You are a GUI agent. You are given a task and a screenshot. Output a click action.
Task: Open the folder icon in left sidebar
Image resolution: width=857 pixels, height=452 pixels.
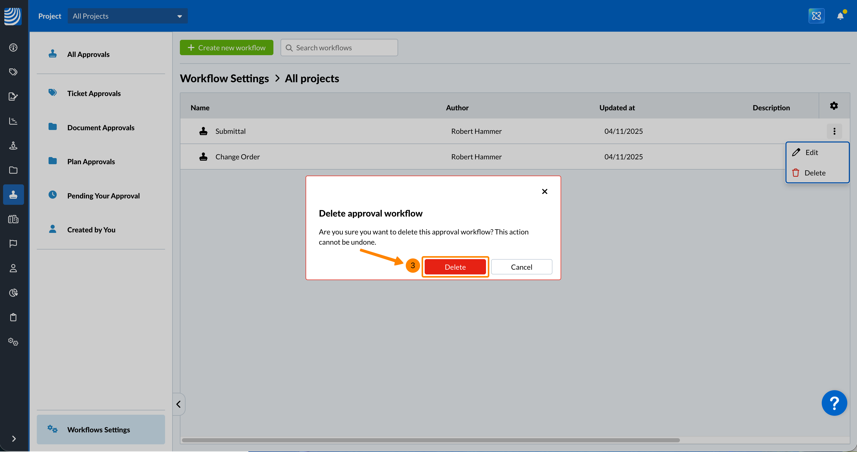(x=13, y=170)
